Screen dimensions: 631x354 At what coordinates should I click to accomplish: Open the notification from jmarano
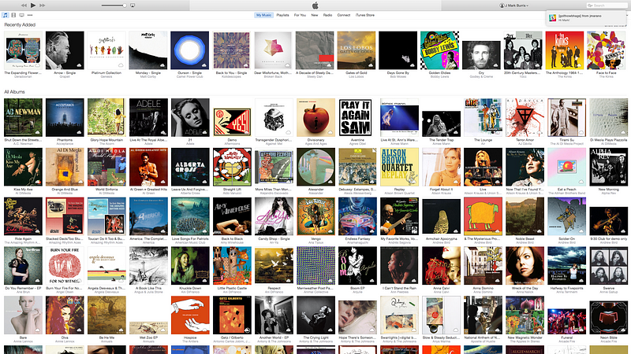coord(586,17)
